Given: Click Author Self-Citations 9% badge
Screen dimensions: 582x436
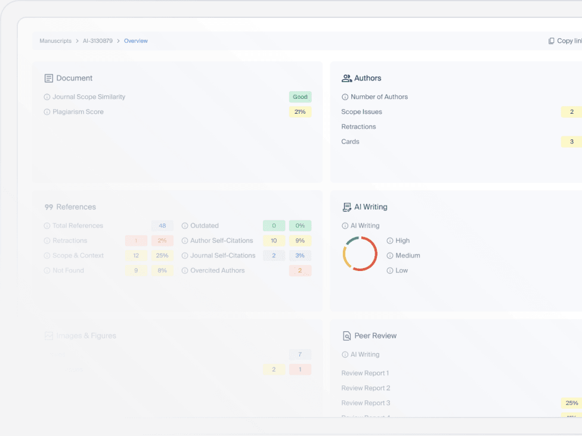Looking at the screenshot, I should click(301, 241).
